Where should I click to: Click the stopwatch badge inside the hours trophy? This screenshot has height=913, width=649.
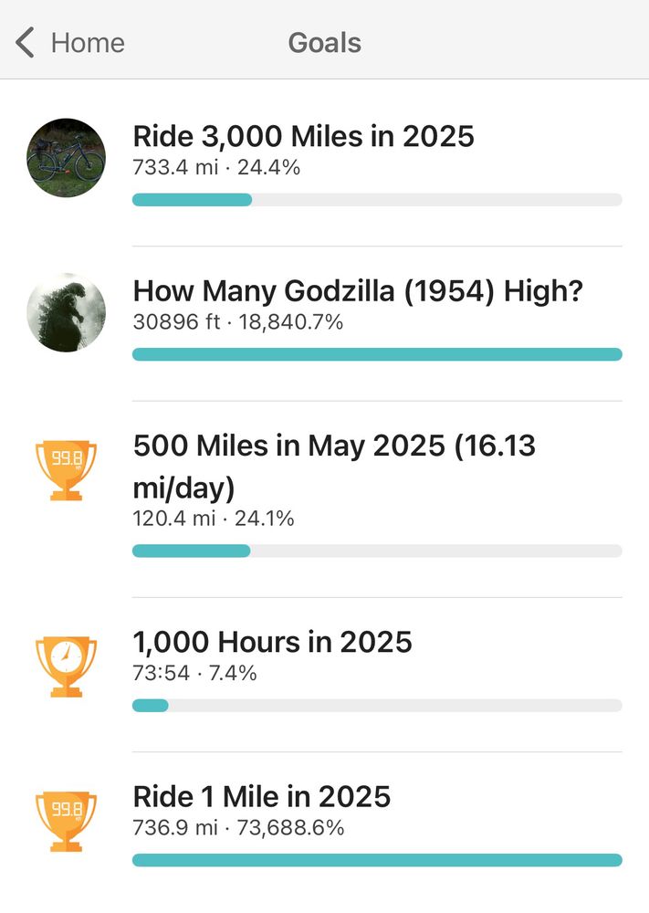67,657
